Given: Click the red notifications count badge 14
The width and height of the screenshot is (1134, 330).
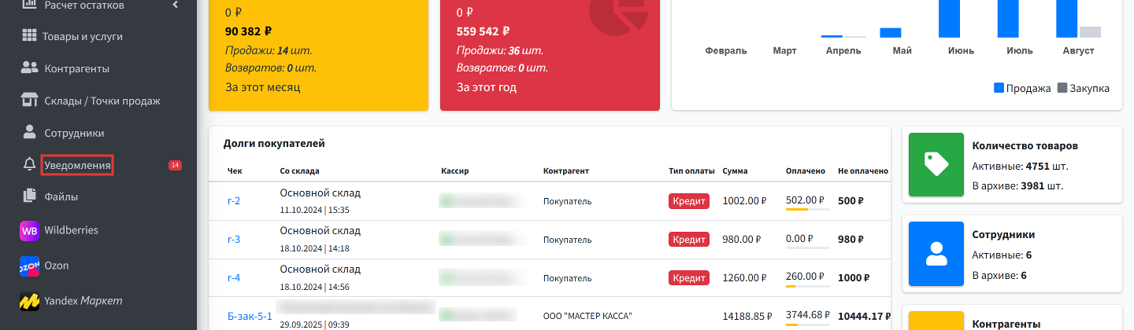Looking at the screenshot, I should point(175,165).
